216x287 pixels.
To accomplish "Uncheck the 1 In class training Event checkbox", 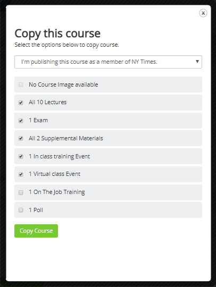I will [x=21, y=156].
